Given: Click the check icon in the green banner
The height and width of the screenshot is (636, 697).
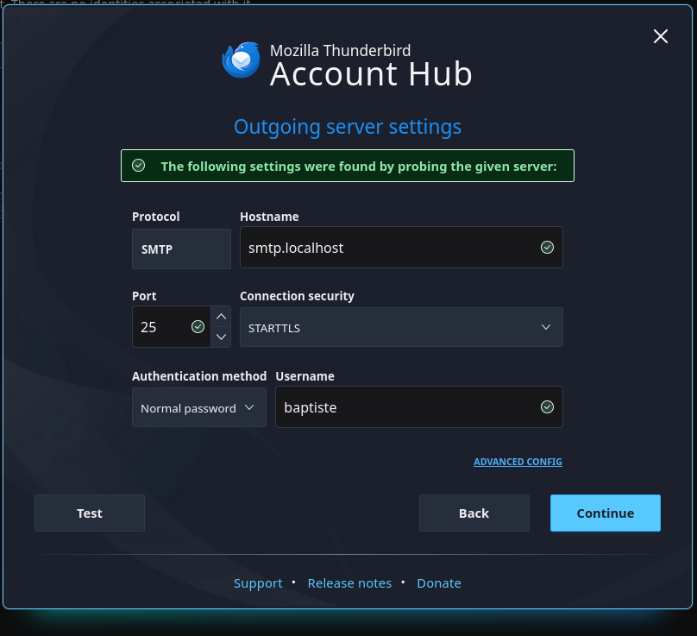Looking at the screenshot, I should click(139, 166).
